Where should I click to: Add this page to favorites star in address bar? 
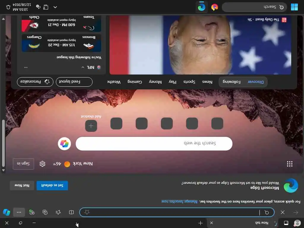point(87,212)
